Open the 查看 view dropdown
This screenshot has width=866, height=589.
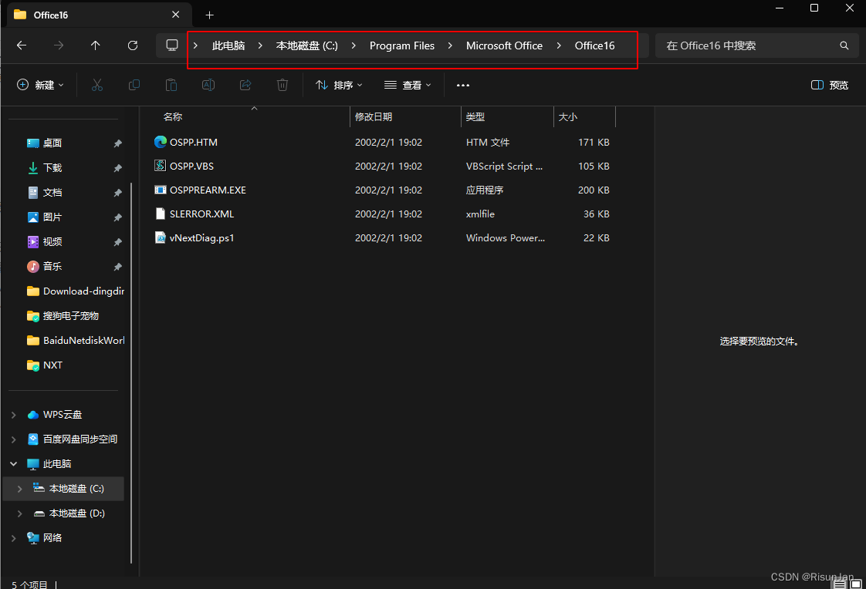coord(408,85)
